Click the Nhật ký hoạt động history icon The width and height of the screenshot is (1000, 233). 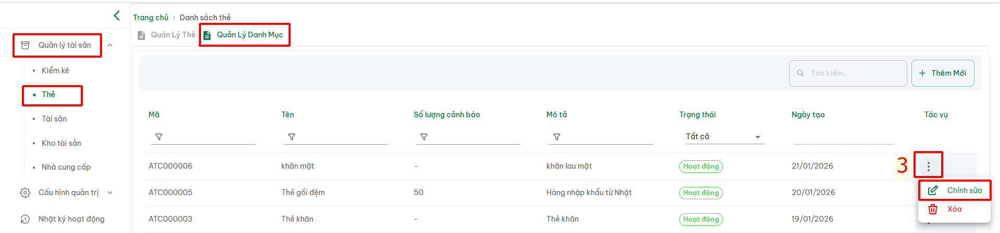(x=25, y=219)
